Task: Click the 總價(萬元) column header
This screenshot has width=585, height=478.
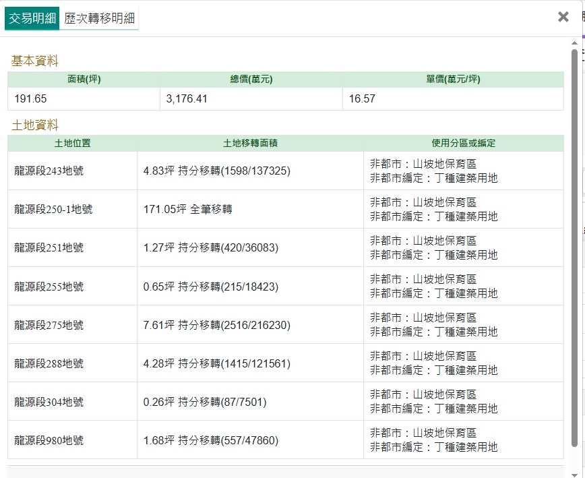Action: [251, 80]
